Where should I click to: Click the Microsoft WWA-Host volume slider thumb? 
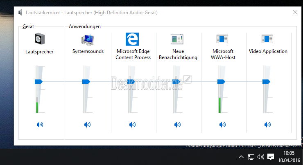[x=221, y=82]
